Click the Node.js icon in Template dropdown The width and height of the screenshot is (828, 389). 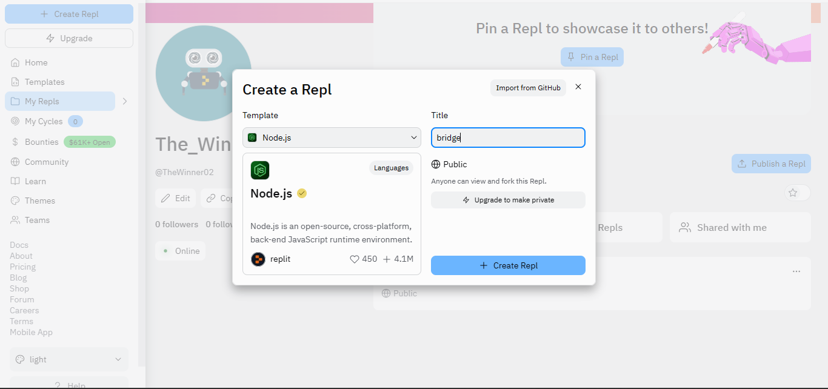tap(252, 138)
